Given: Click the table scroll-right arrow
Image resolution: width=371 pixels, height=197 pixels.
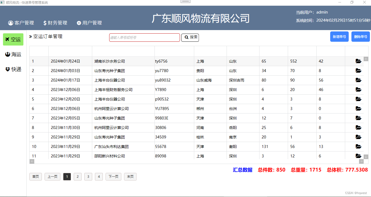Looking at the screenshot, I should [361, 162].
